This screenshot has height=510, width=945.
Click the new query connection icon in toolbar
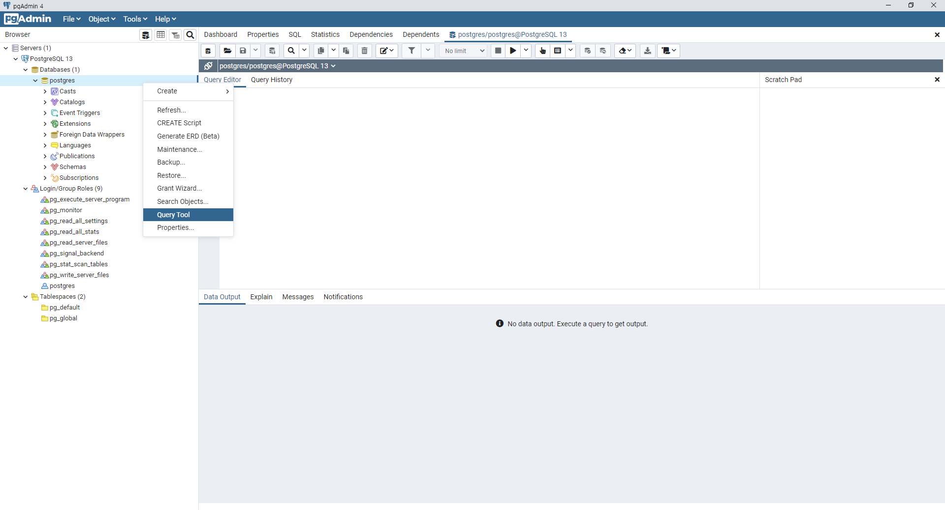point(208,51)
